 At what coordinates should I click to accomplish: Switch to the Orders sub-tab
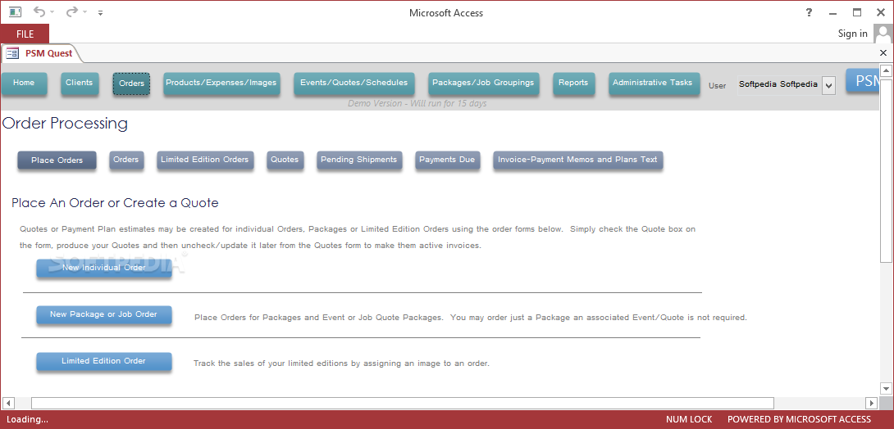tap(126, 160)
